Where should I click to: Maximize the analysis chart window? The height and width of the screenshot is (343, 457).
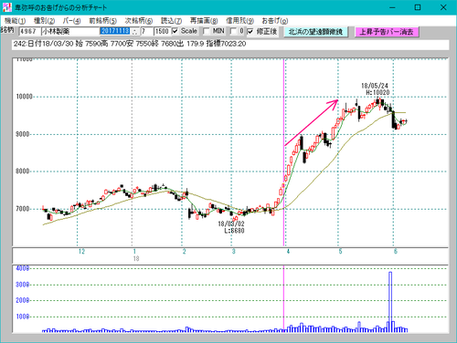[x=418, y=7]
